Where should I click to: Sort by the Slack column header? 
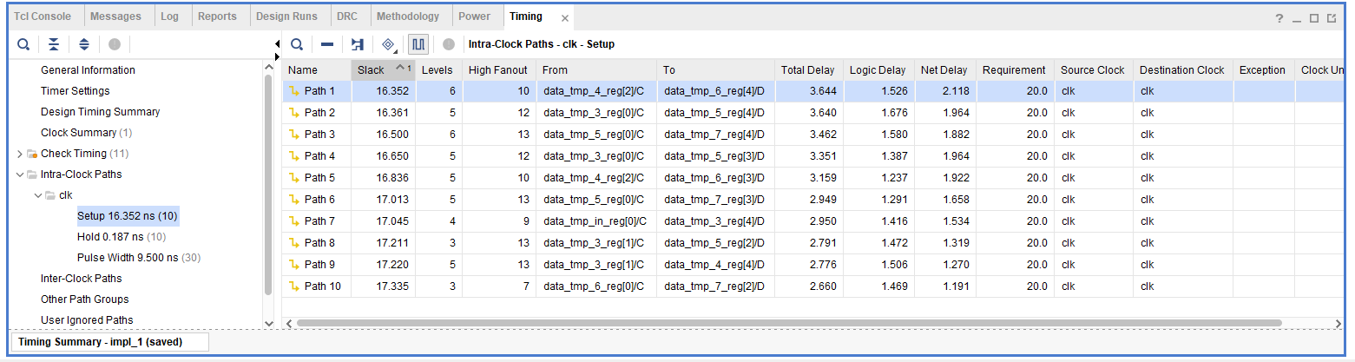click(x=383, y=69)
